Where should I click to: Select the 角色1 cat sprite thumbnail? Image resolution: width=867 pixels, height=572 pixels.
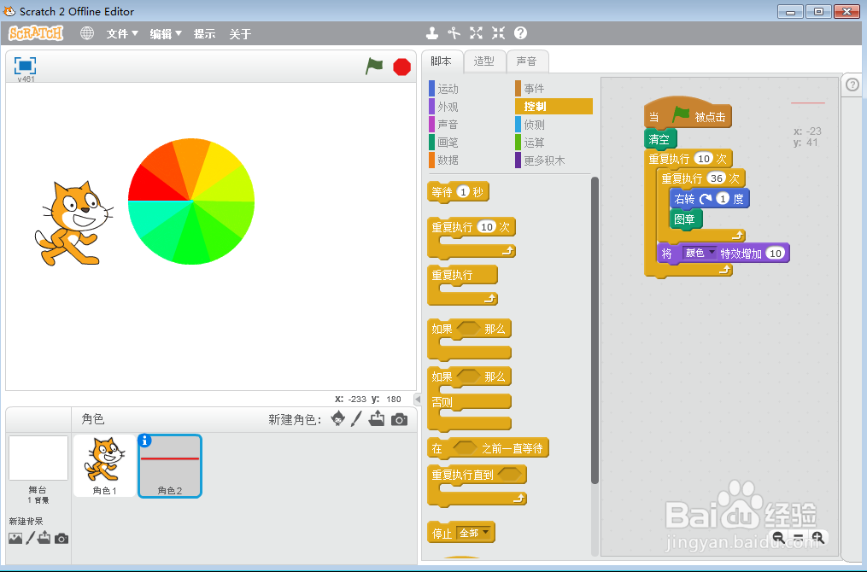point(104,465)
